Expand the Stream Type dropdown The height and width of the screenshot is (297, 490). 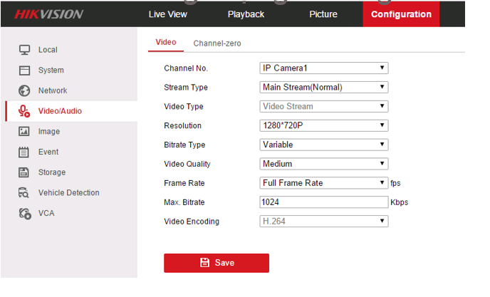pyautogui.click(x=323, y=88)
